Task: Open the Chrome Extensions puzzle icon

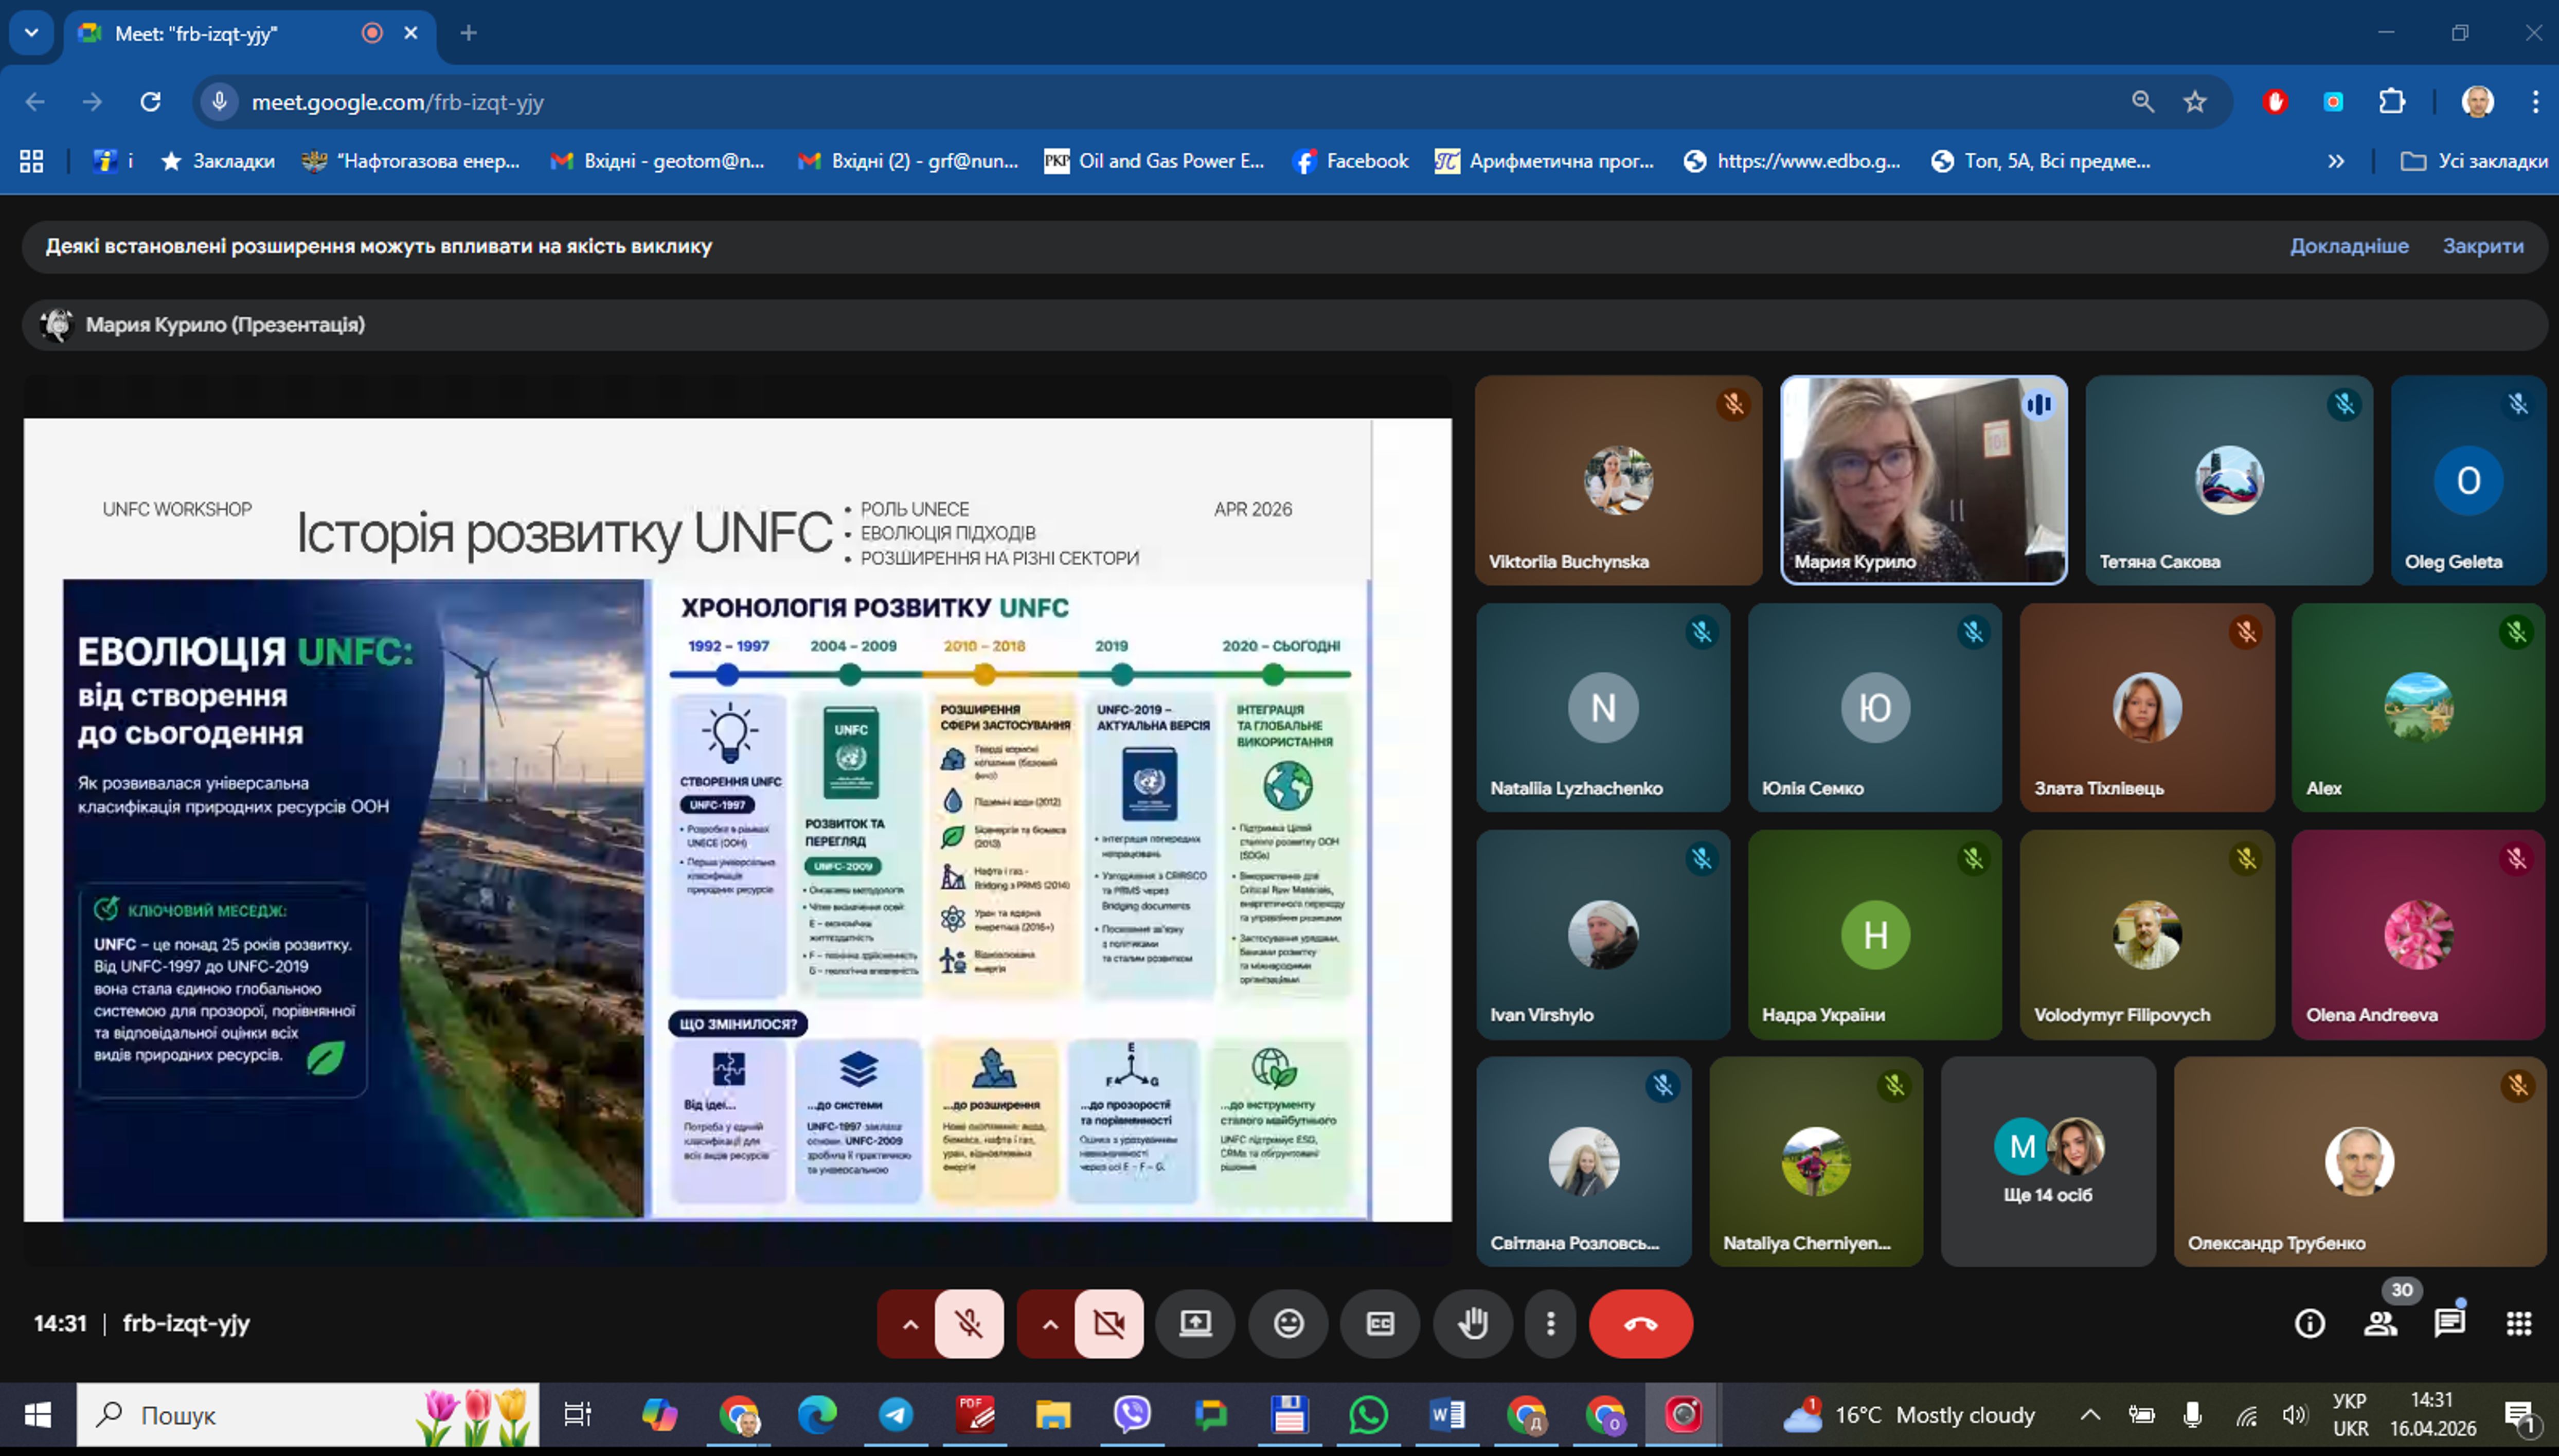Action: (x=2392, y=102)
